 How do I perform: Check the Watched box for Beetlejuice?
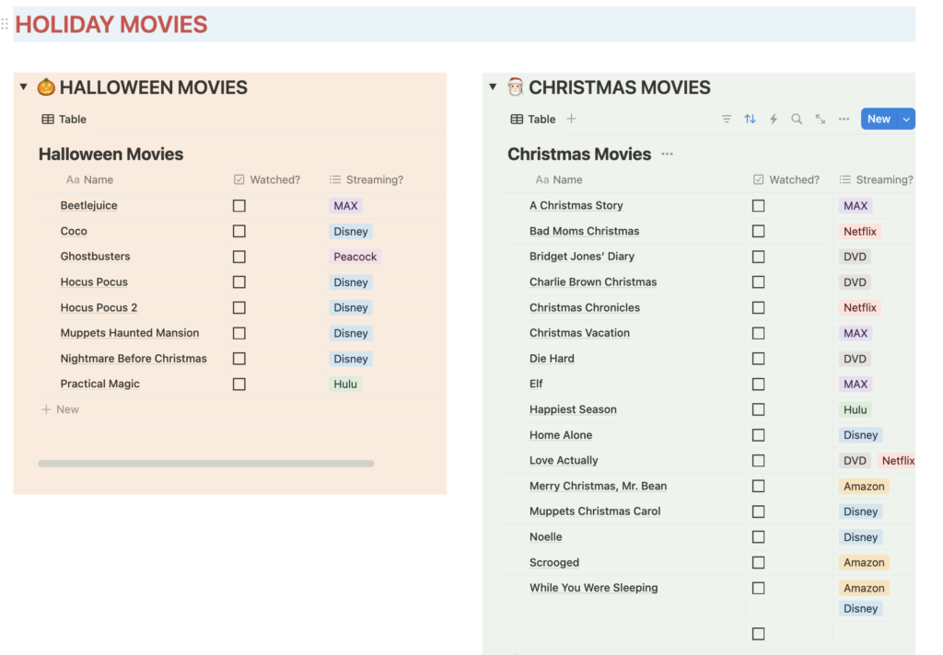(x=239, y=206)
